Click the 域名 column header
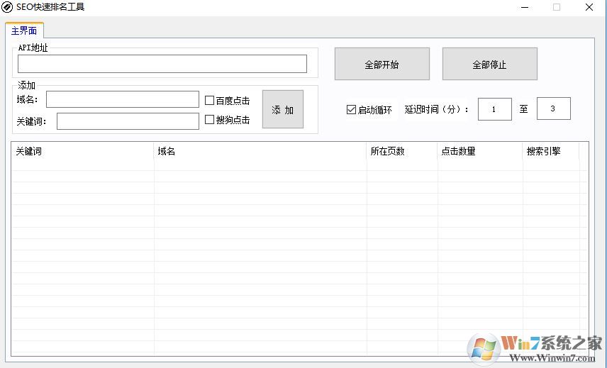 (x=260, y=151)
